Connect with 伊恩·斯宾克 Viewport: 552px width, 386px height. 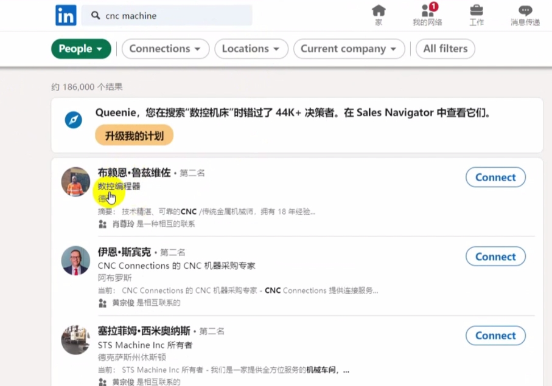click(495, 257)
